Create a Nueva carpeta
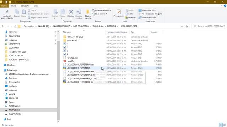The image size is (227, 127). (88, 14)
